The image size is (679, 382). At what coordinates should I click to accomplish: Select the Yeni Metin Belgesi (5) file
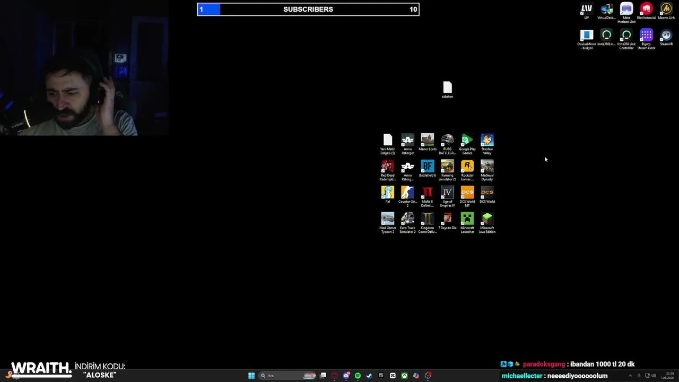click(388, 144)
